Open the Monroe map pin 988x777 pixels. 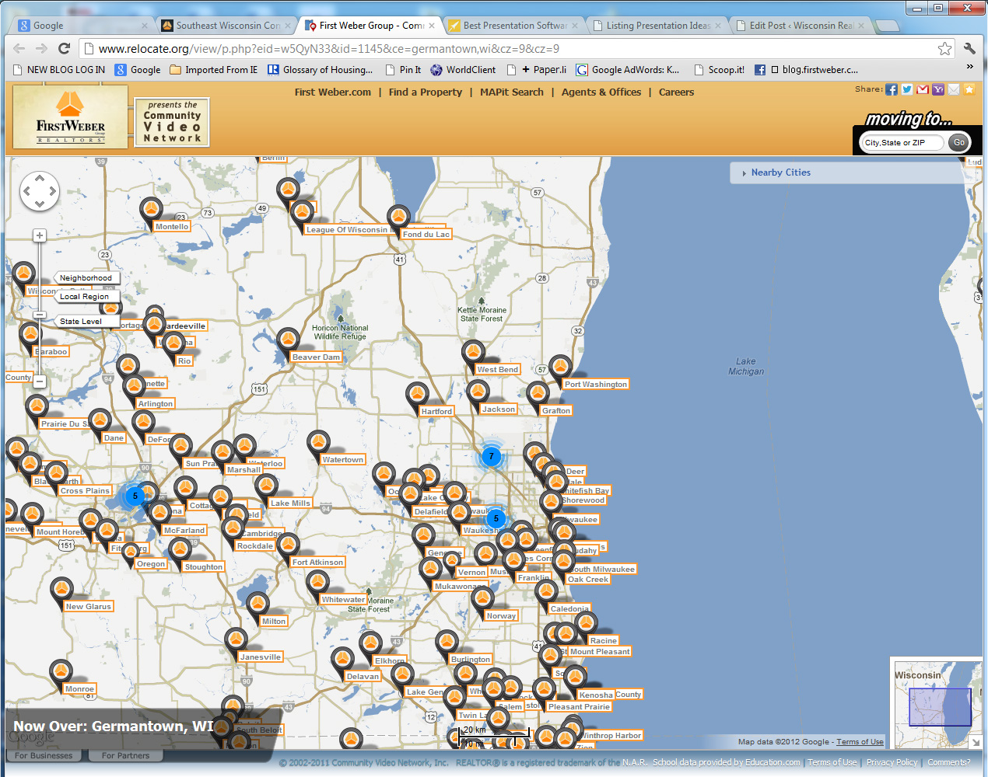pyautogui.click(x=61, y=672)
